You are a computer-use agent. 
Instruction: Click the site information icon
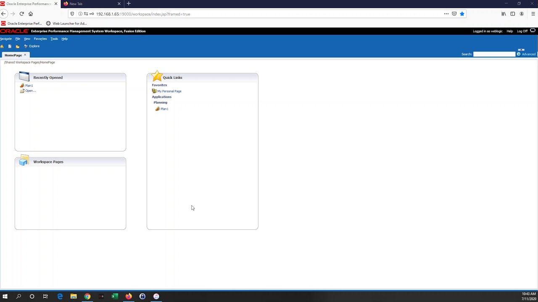tap(80, 14)
